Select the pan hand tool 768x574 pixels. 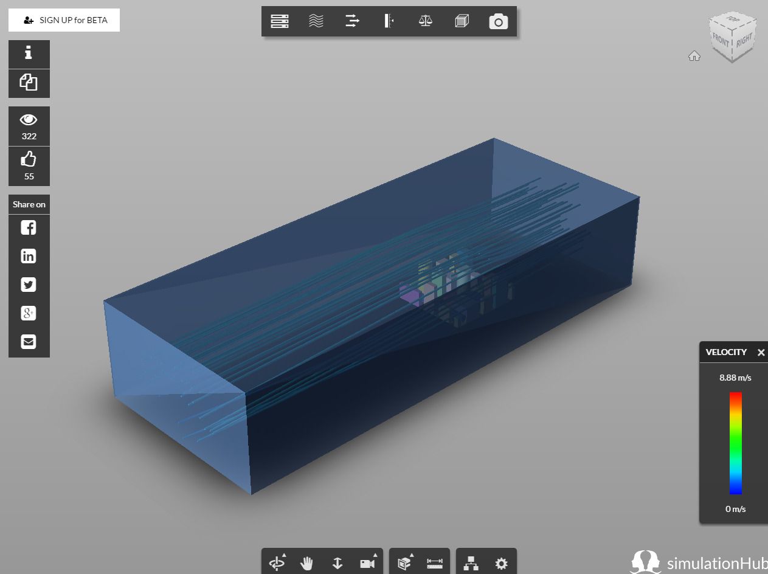pos(307,564)
